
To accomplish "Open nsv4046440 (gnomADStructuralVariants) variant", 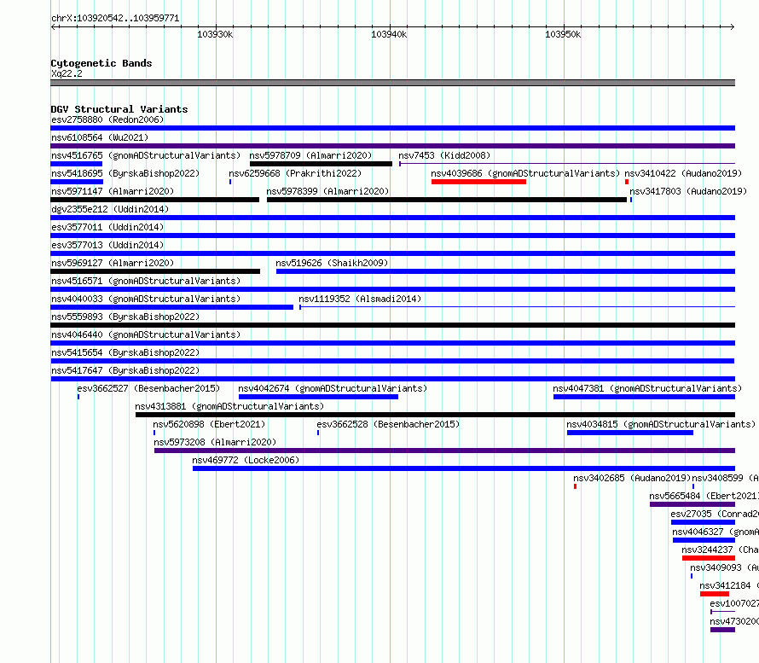I will pyautogui.click(x=146, y=334).
